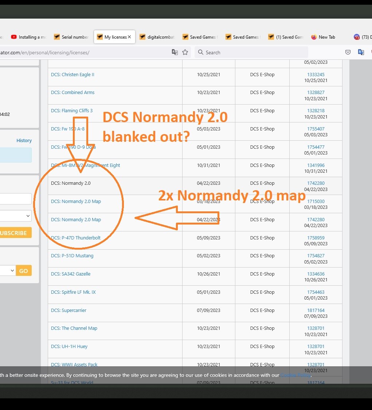Click the Save to Pocket icon

click(x=348, y=52)
